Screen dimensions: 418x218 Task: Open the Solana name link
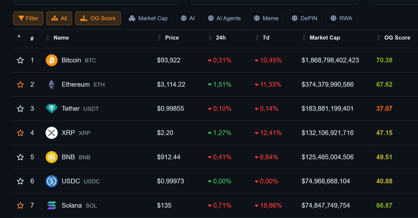pos(72,205)
